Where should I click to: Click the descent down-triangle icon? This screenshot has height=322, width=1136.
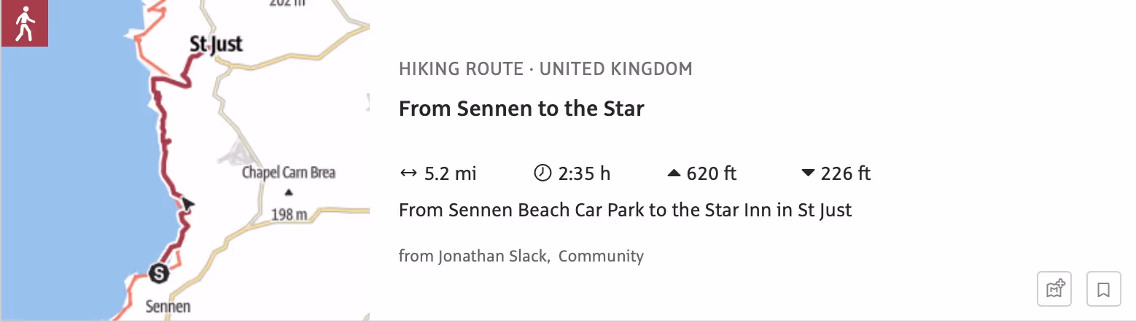coord(808,173)
